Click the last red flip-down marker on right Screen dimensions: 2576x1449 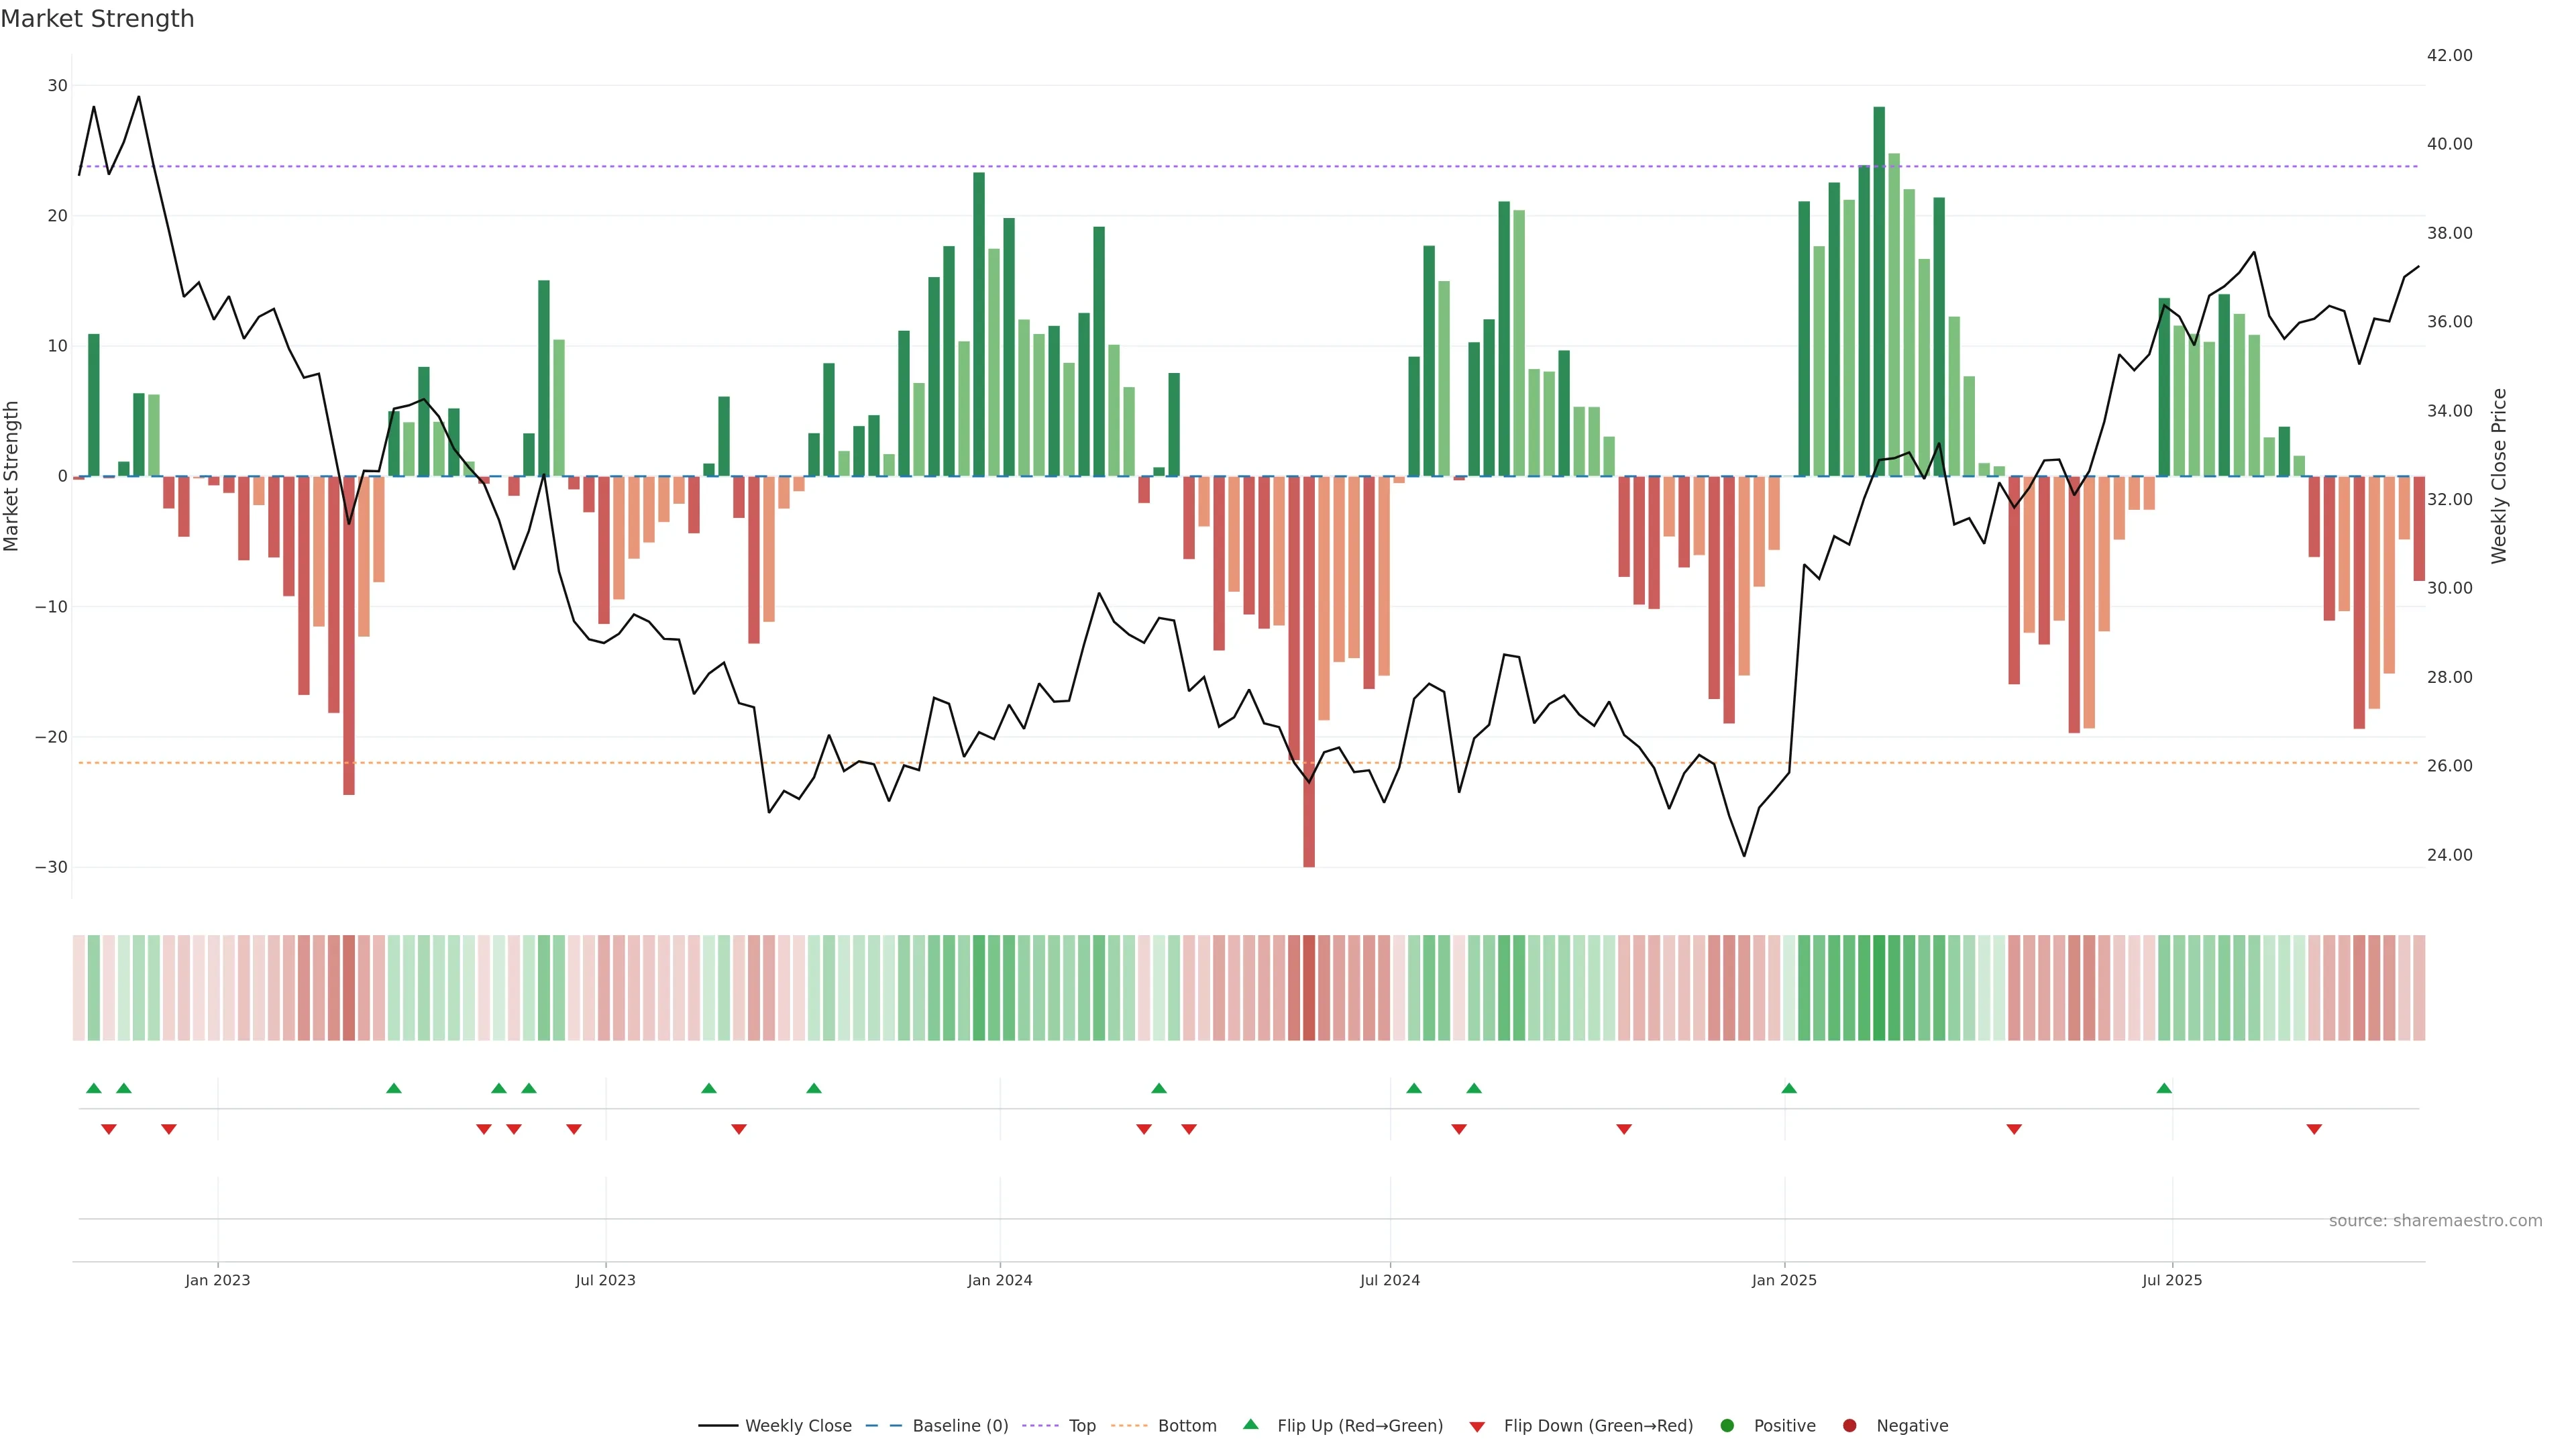coord(2314,1129)
